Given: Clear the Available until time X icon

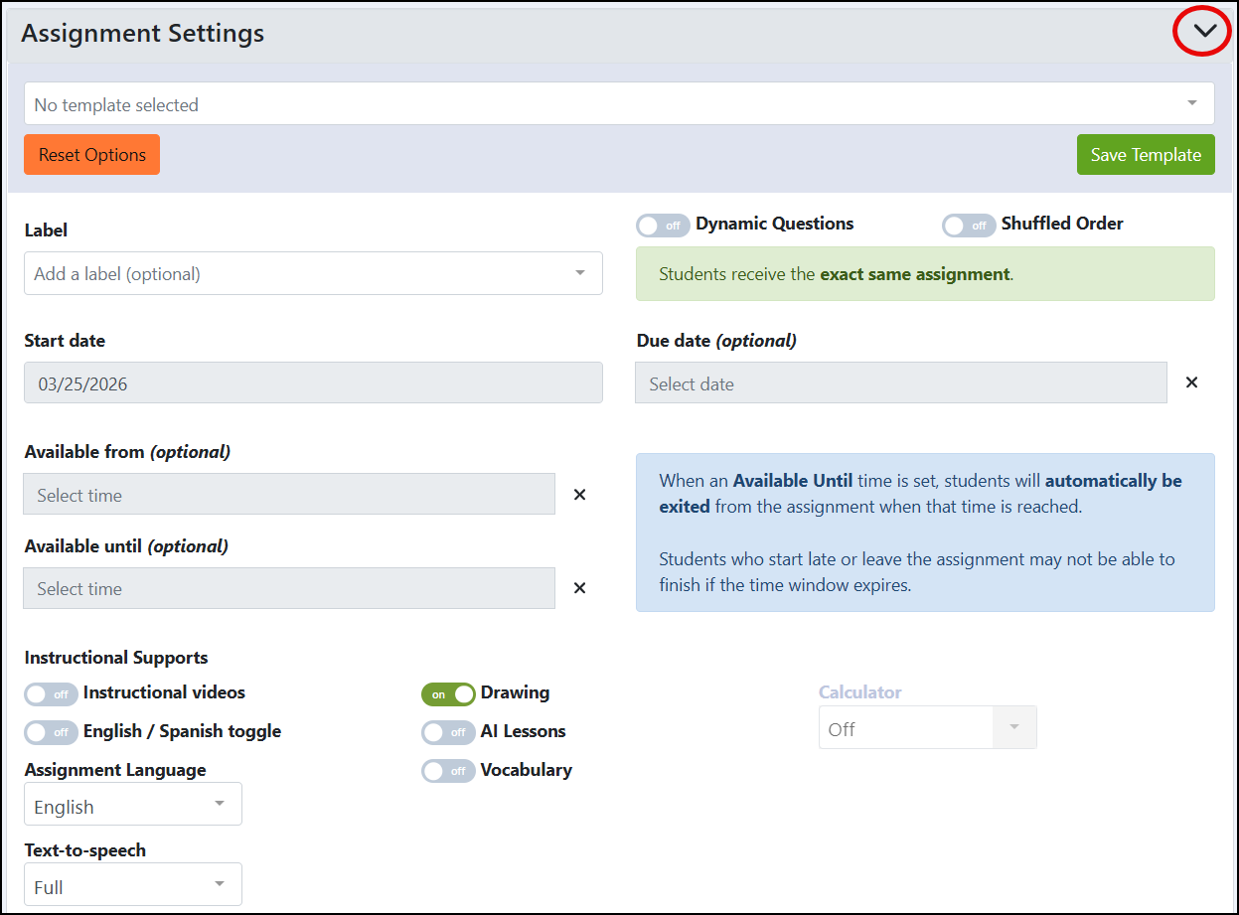Looking at the screenshot, I should pyautogui.click(x=579, y=588).
